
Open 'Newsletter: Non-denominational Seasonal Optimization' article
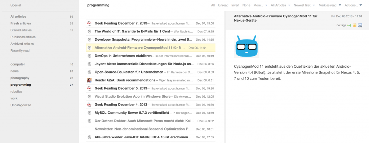pos(143,129)
